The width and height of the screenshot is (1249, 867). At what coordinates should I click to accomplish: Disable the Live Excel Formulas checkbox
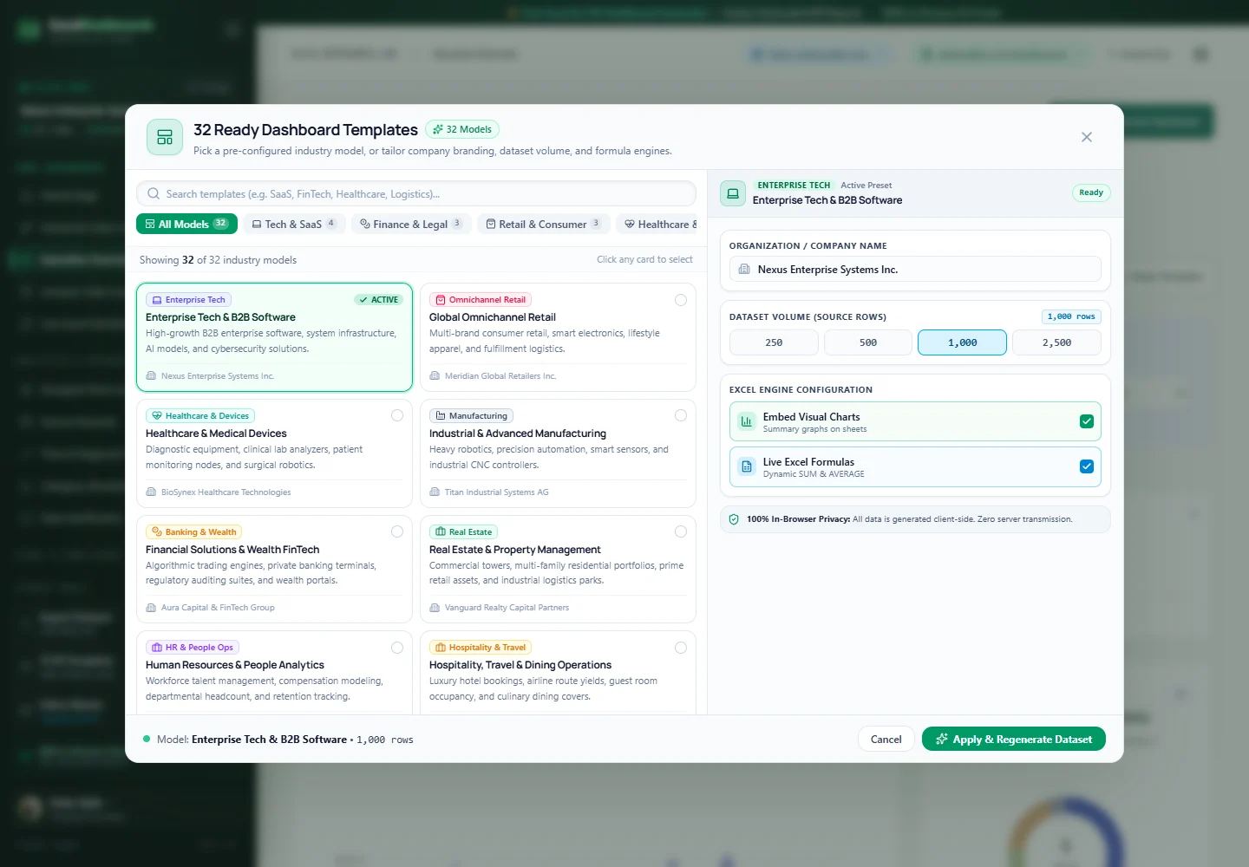[x=1087, y=466]
